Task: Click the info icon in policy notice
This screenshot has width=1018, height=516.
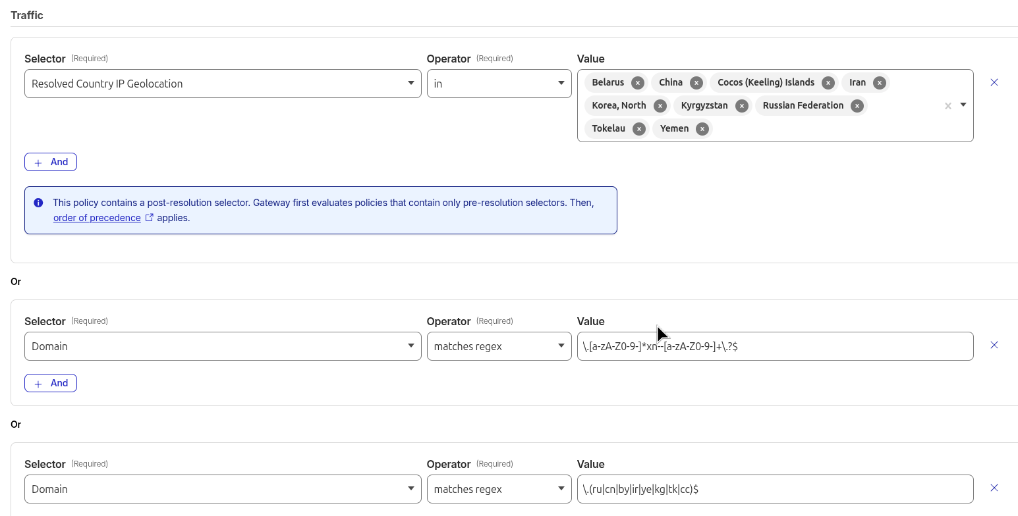Action: tap(38, 203)
